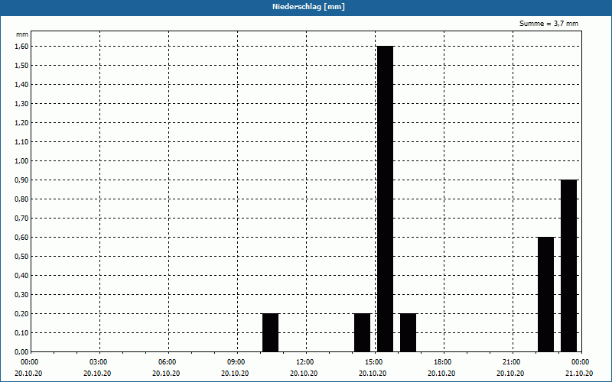Screen dimensions: 612x382
Task: Click the 1,10 y-axis label
Action: 21,142
